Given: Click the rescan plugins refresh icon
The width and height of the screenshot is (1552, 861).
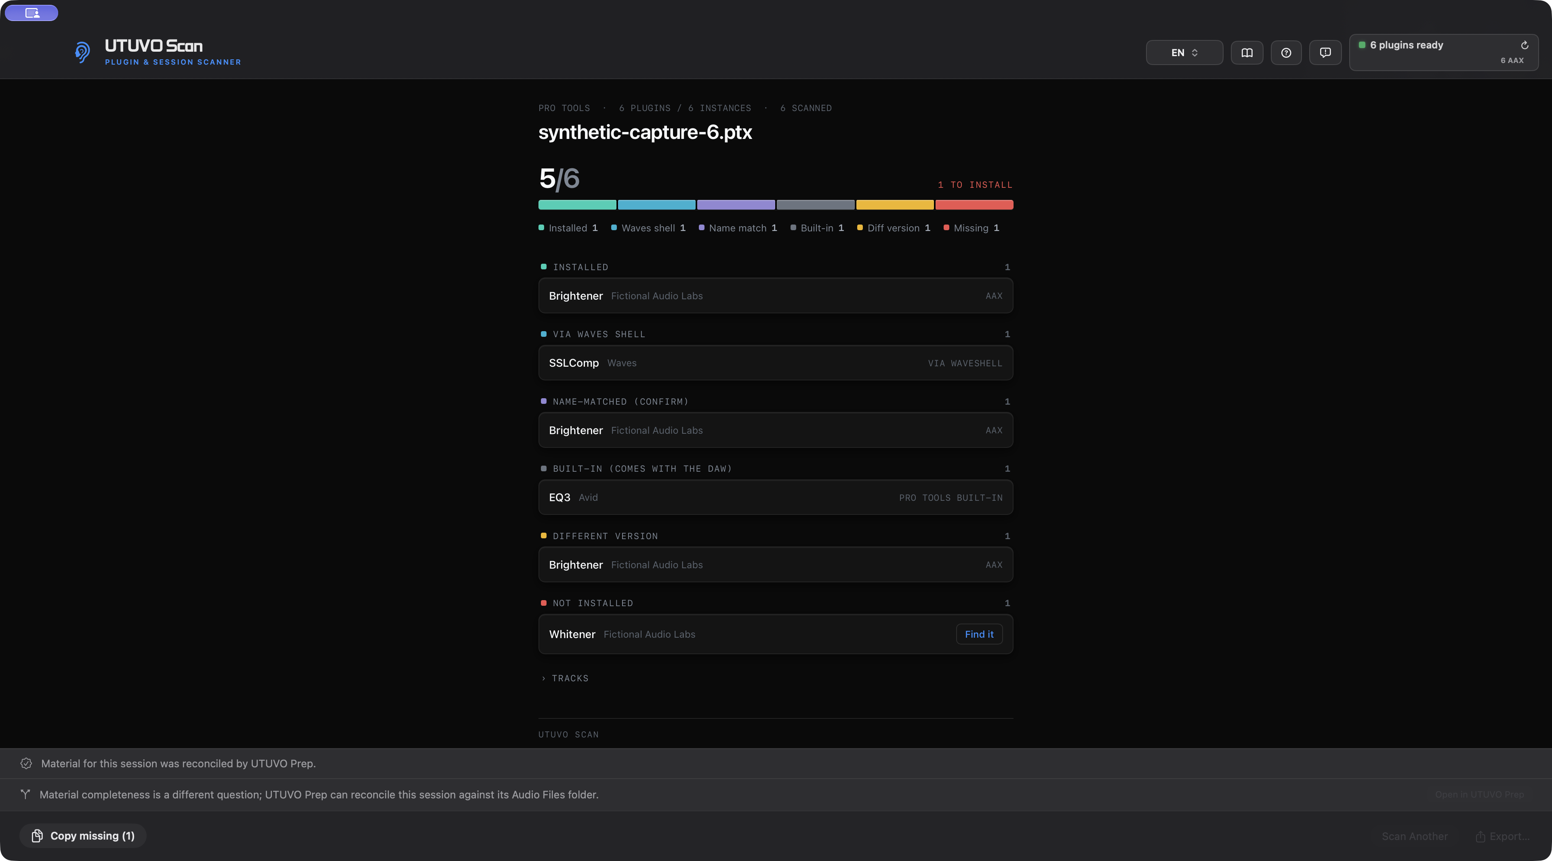Looking at the screenshot, I should pos(1524,45).
